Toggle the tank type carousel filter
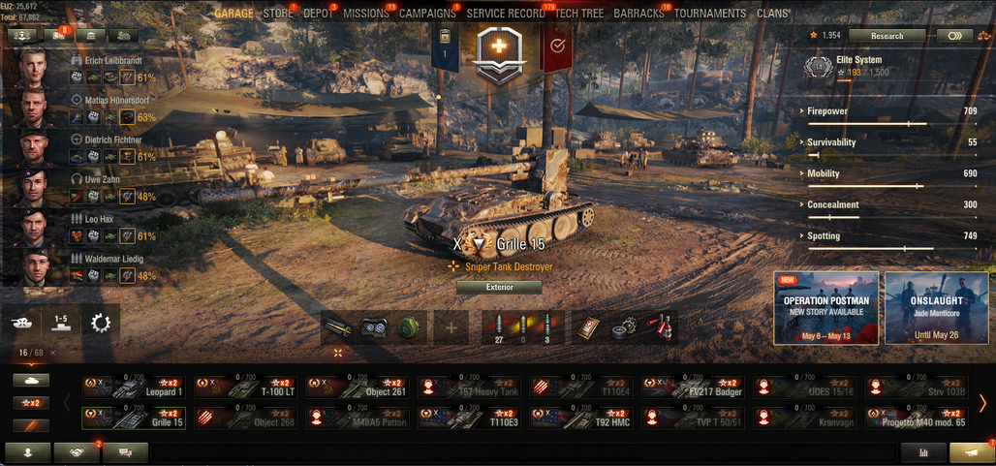This screenshot has height=466, width=996. pyautogui.click(x=31, y=380)
